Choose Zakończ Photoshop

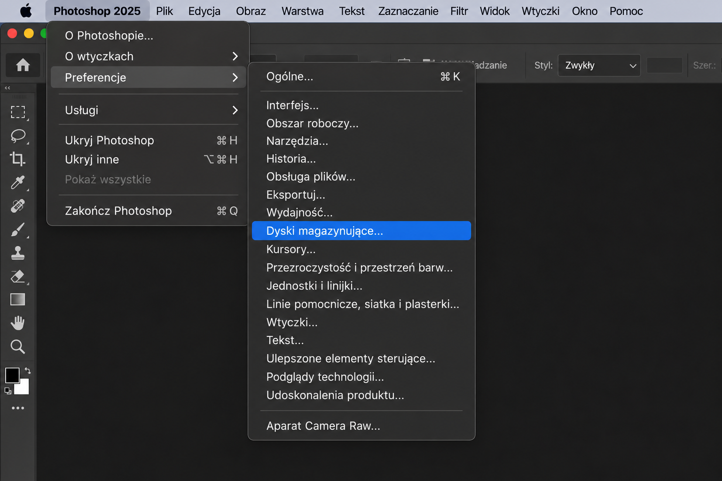pyautogui.click(x=149, y=211)
